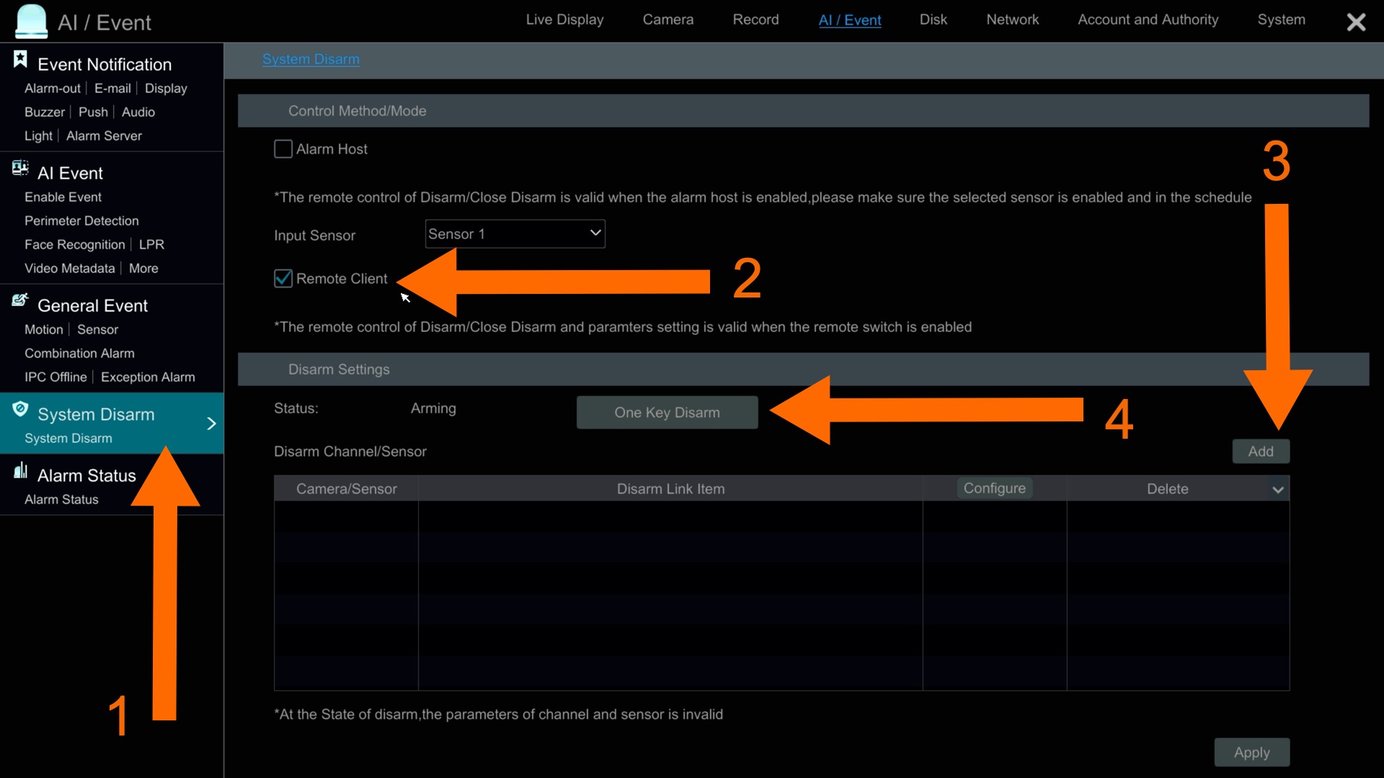1384x778 pixels.
Task: Open Audio notification settings
Action: (x=138, y=112)
